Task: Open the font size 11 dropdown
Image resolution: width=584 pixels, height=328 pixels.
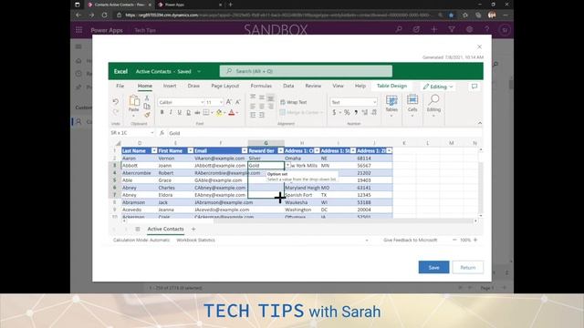Action: pyautogui.click(x=221, y=102)
